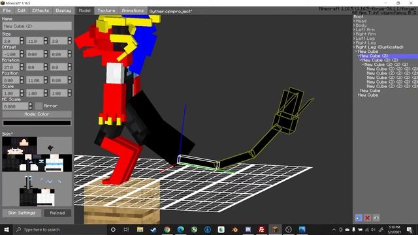418x235 pixels.
Task: Open Steam from the taskbar
Action: pos(153,229)
